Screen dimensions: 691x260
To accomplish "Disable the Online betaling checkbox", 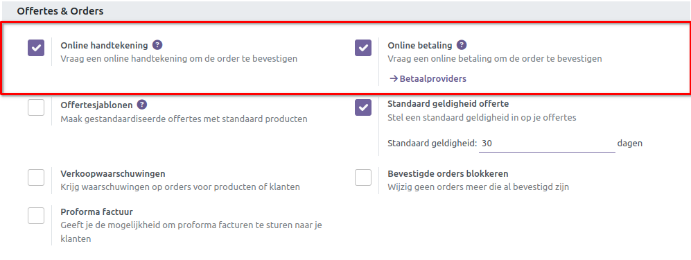I will coord(363,48).
